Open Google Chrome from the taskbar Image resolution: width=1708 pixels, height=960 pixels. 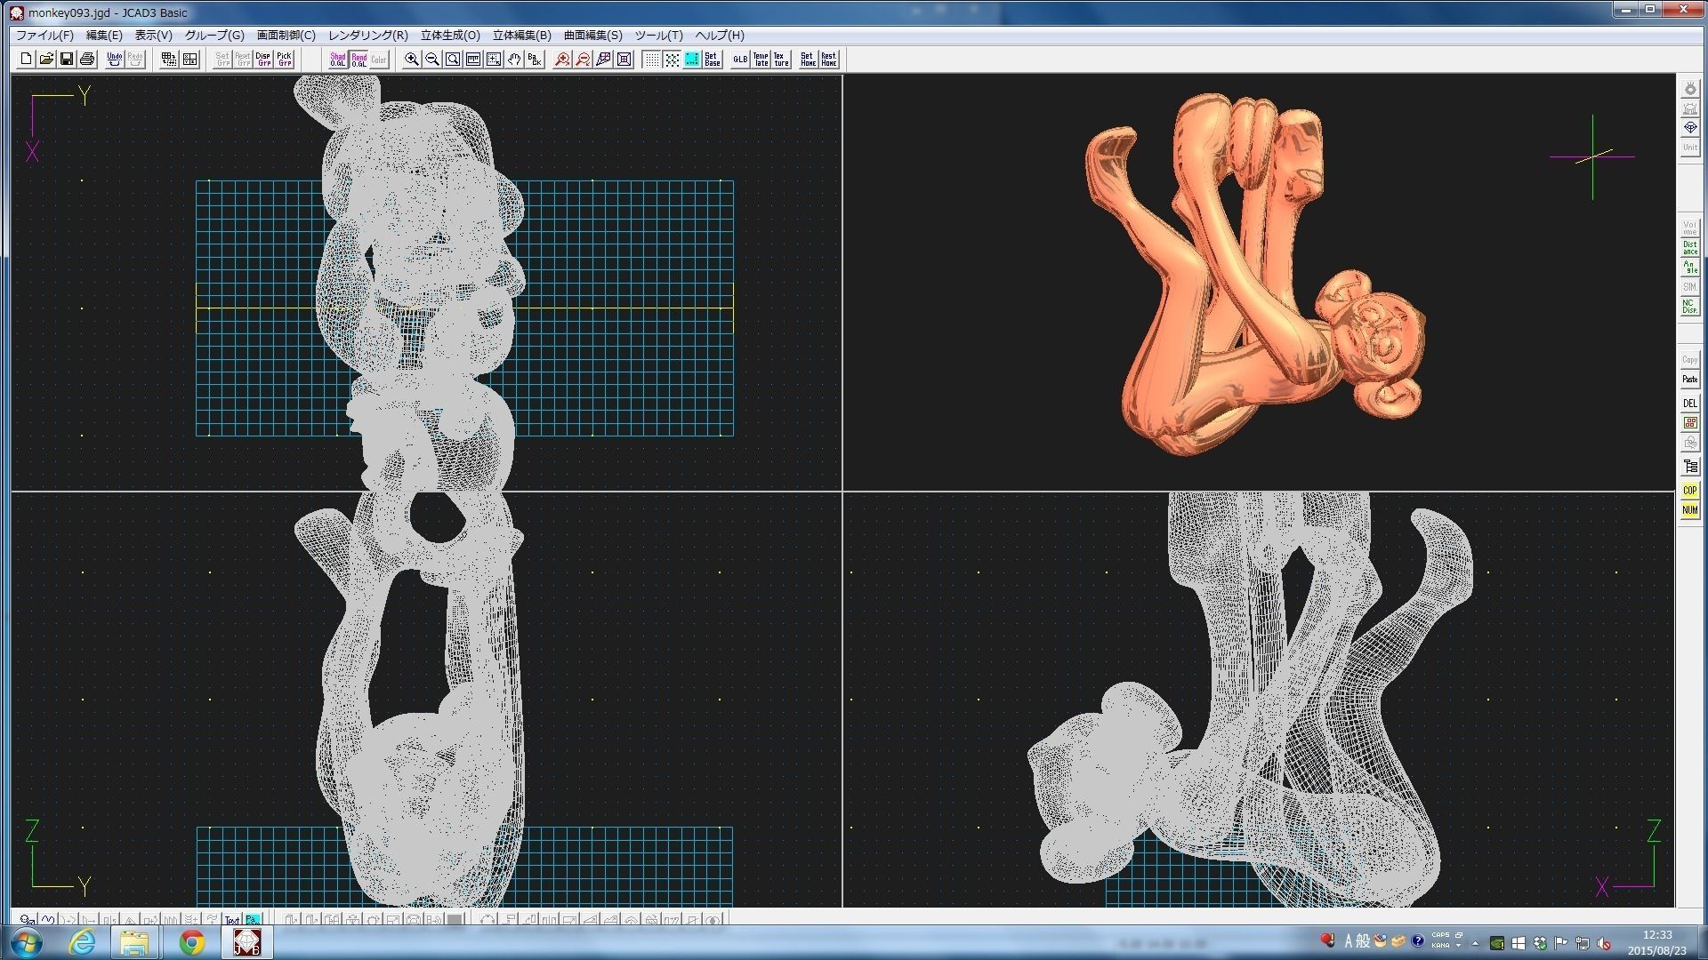pos(192,942)
